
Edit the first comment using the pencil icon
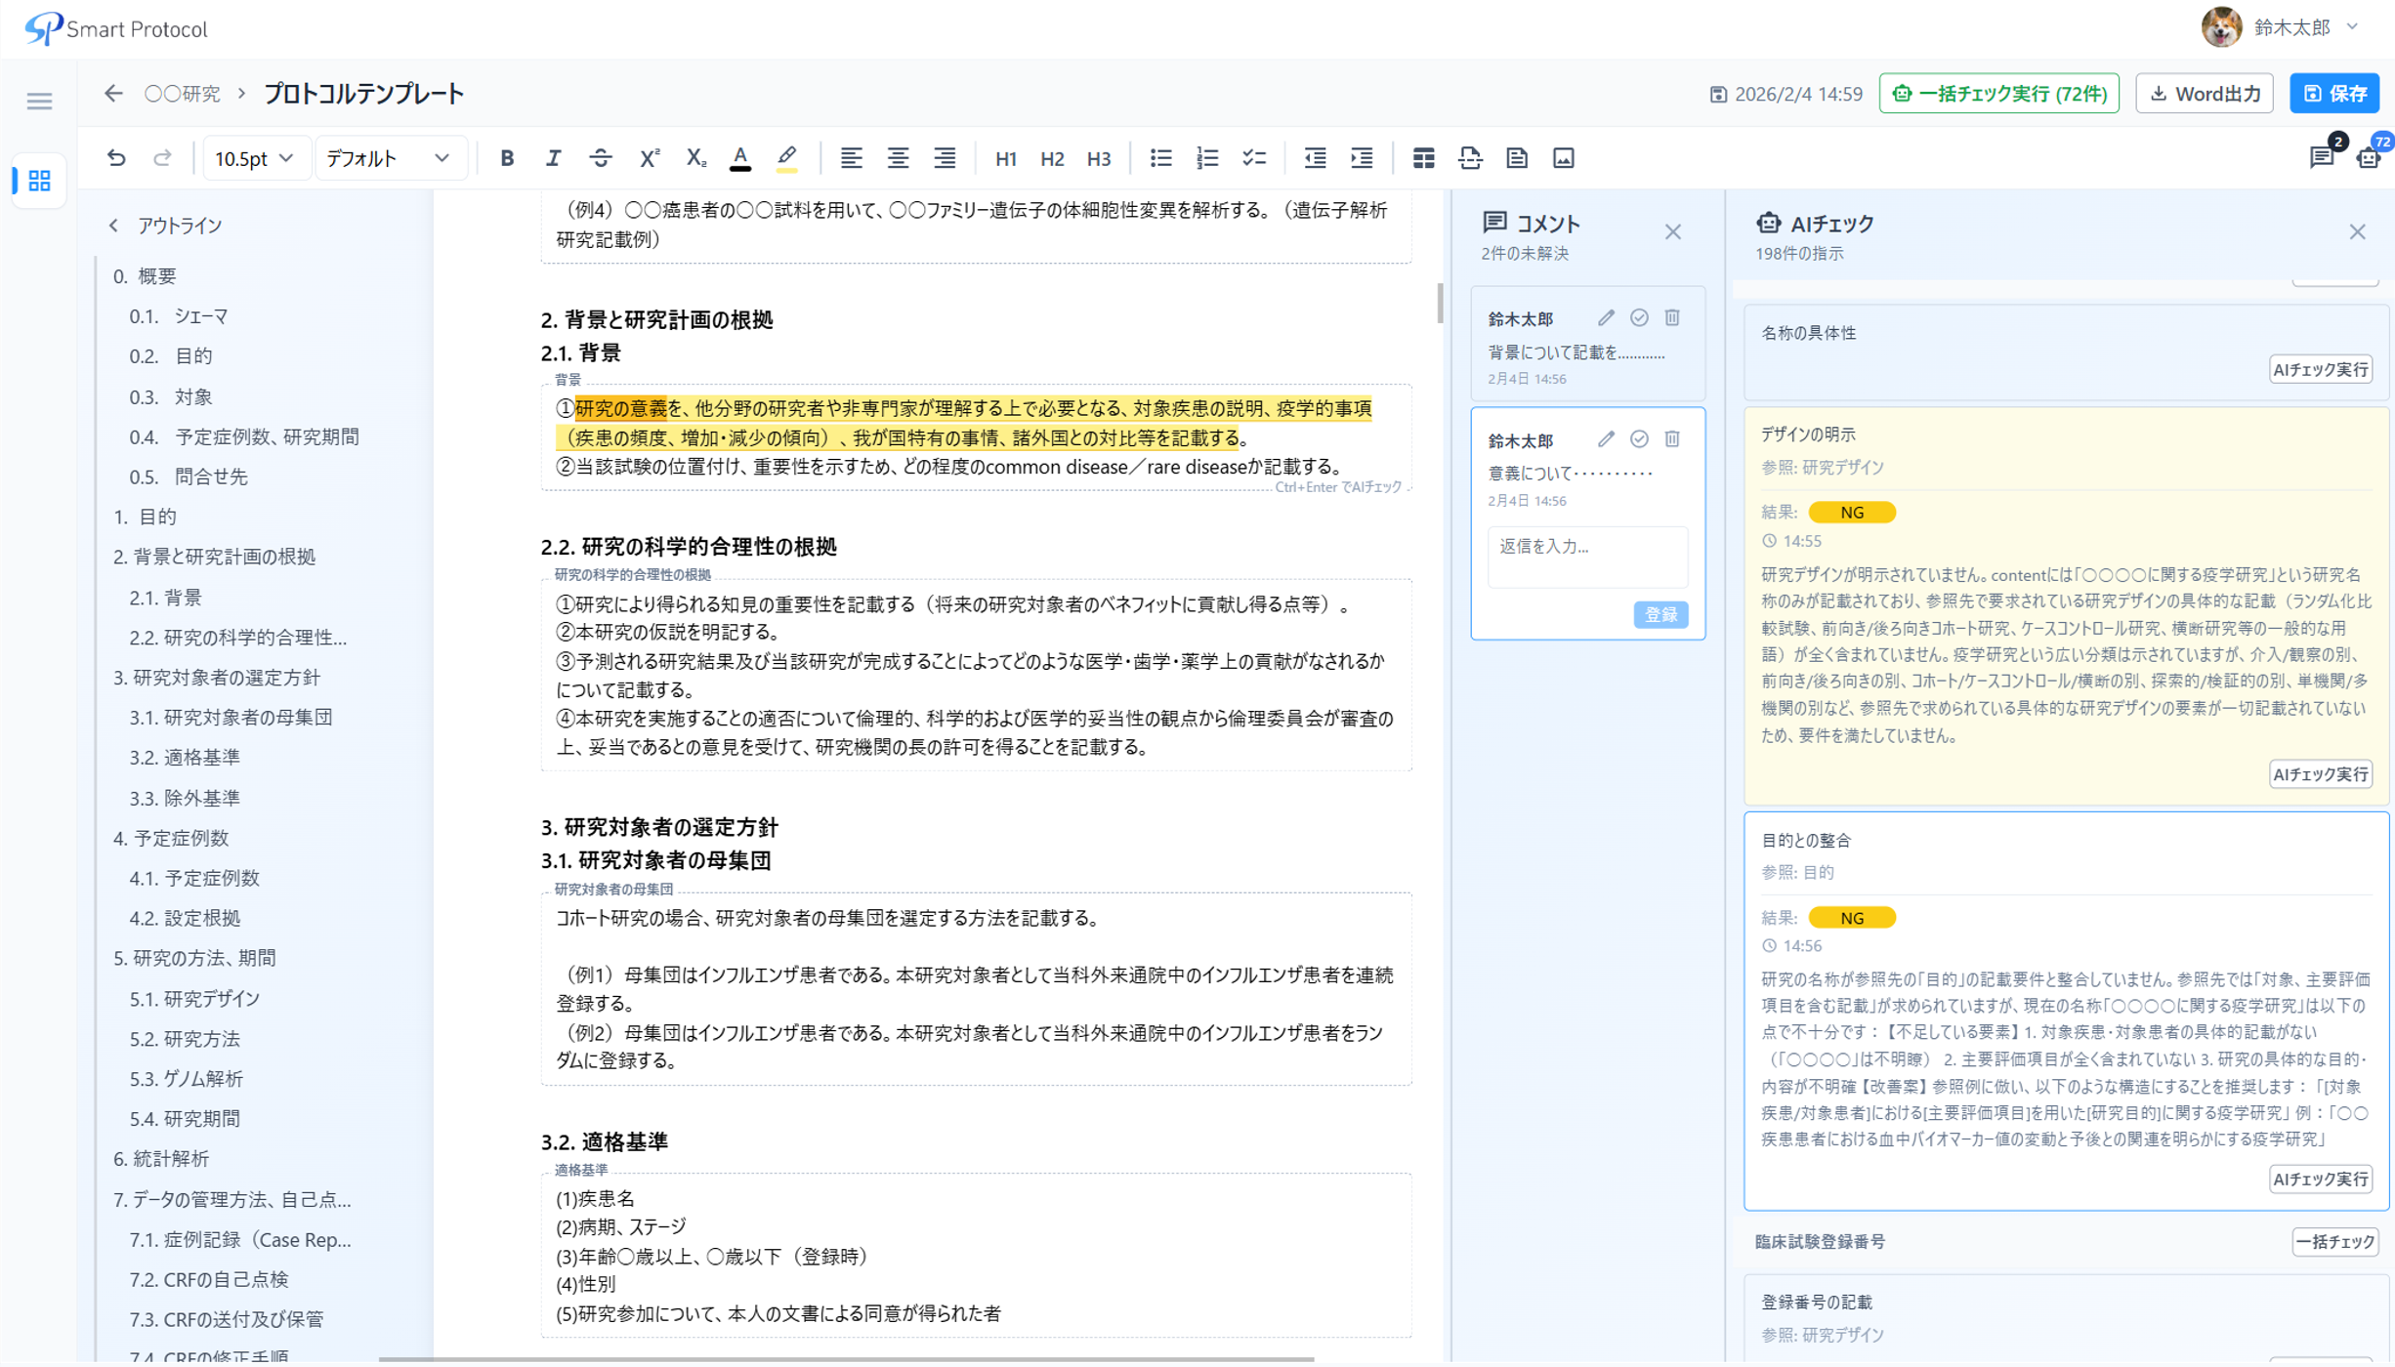pyautogui.click(x=1606, y=317)
